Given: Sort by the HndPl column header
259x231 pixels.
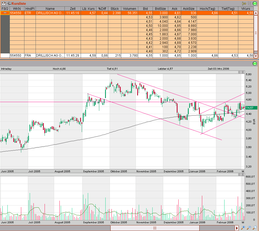Looking at the screenshot, I should point(30,9).
